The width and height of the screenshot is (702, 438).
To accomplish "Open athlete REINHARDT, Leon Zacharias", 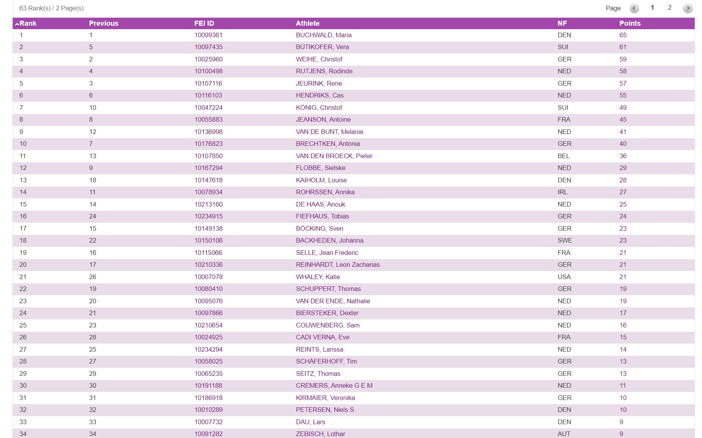I will (338, 264).
